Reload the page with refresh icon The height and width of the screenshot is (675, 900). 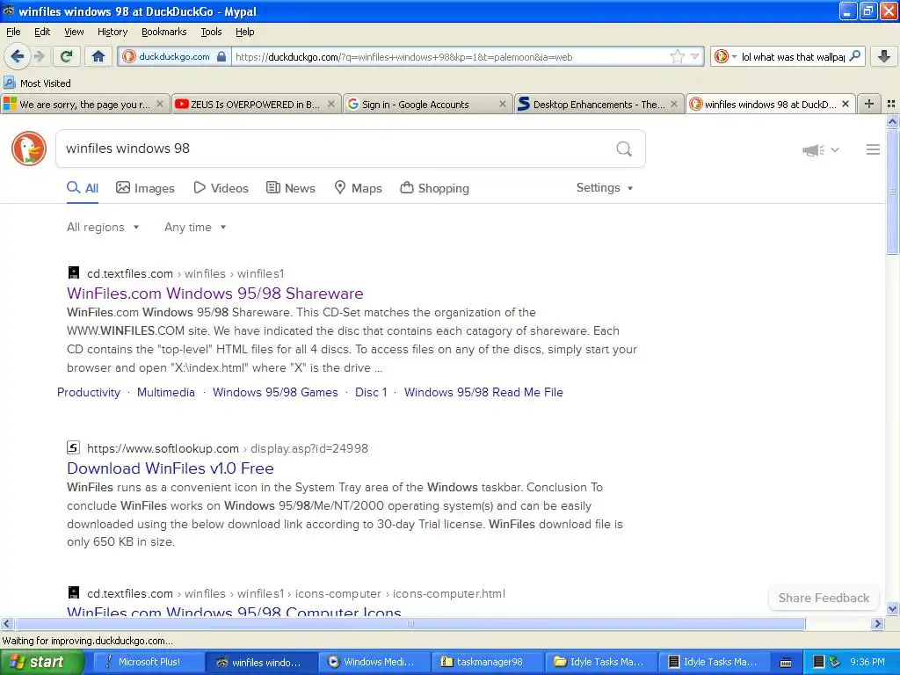pyautogui.click(x=67, y=56)
